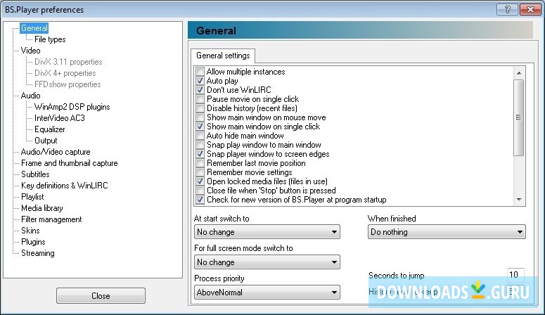Open Subtitles preferences
Image resolution: width=545 pixels, height=315 pixels.
point(35,174)
